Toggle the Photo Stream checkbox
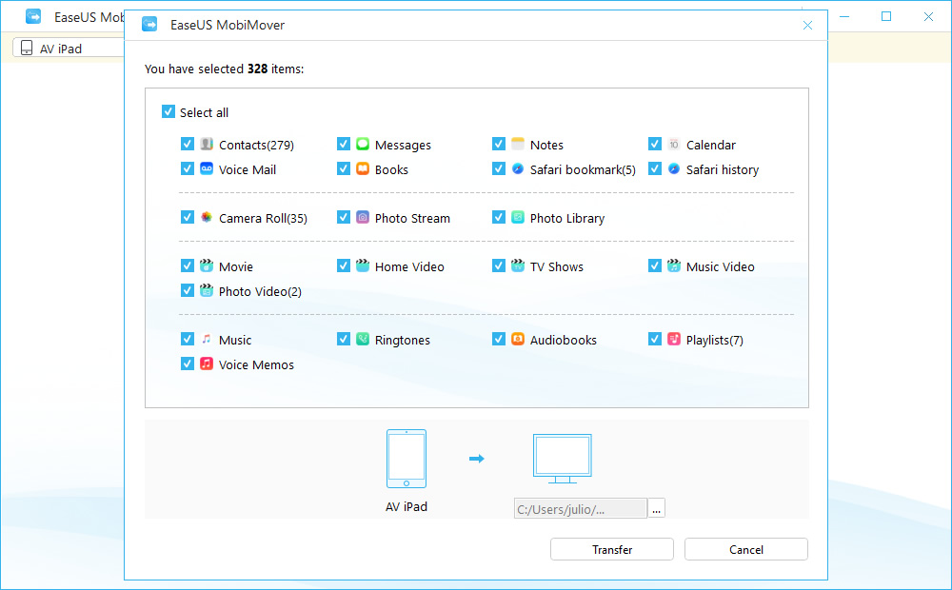This screenshot has width=952, height=590. [x=343, y=217]
